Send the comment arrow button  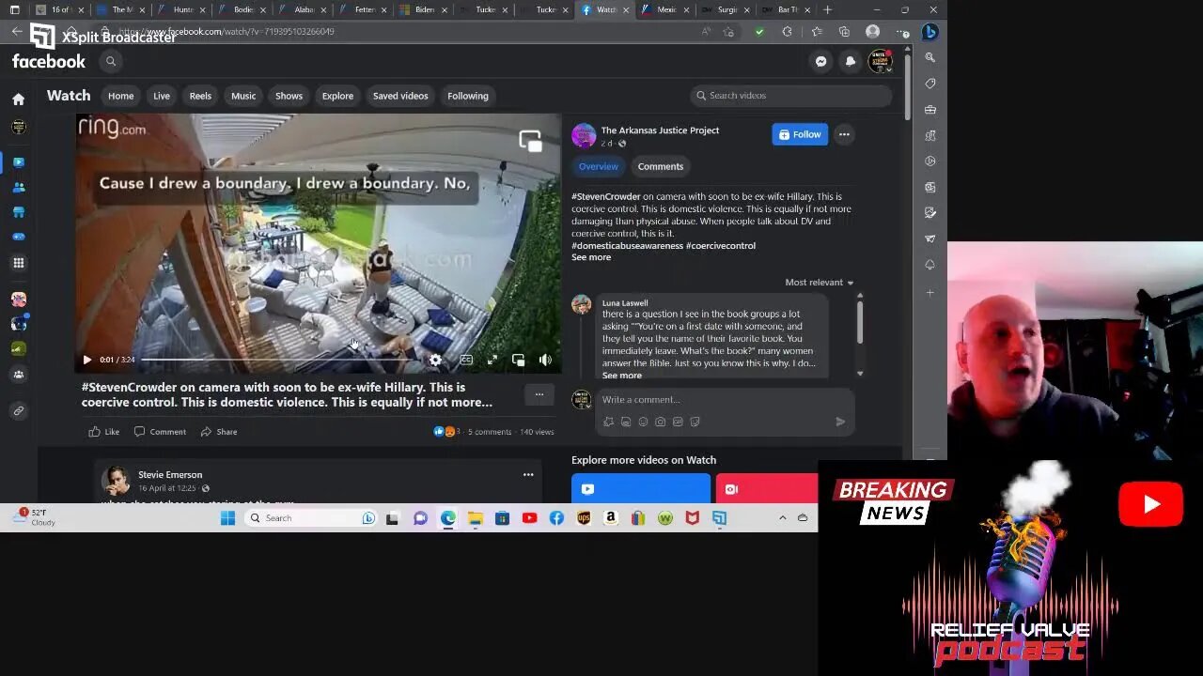[x=840, y=422]
